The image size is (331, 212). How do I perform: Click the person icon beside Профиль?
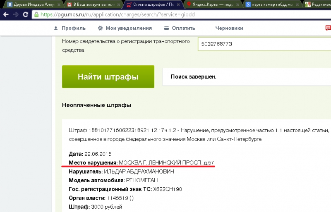click(56, 28)
